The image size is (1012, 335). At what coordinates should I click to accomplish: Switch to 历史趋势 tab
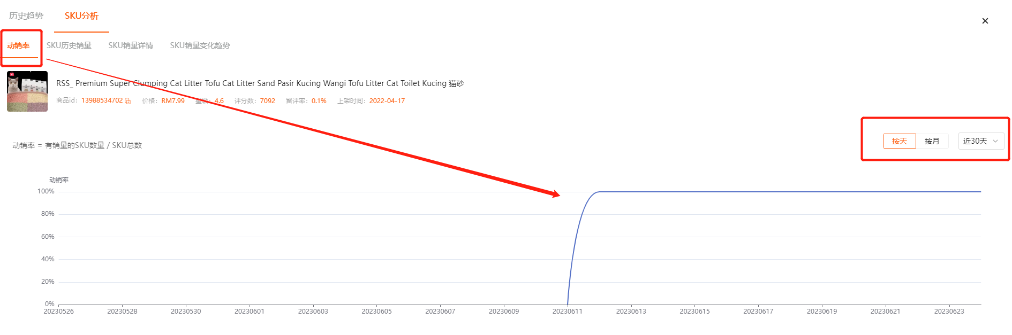tap(26, 15)
